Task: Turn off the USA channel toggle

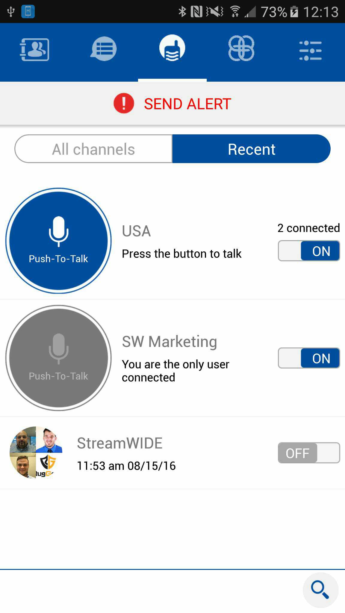Action: 309,251
